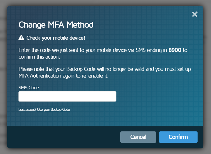Focus the SMS Code input field
Viewport: 211px width, 154px height.
click(67, 97)
